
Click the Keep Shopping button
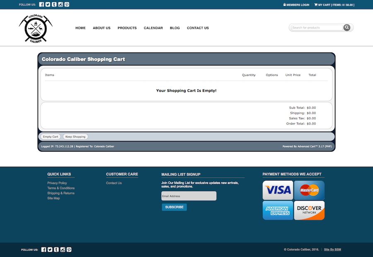(x=75, y=137)
